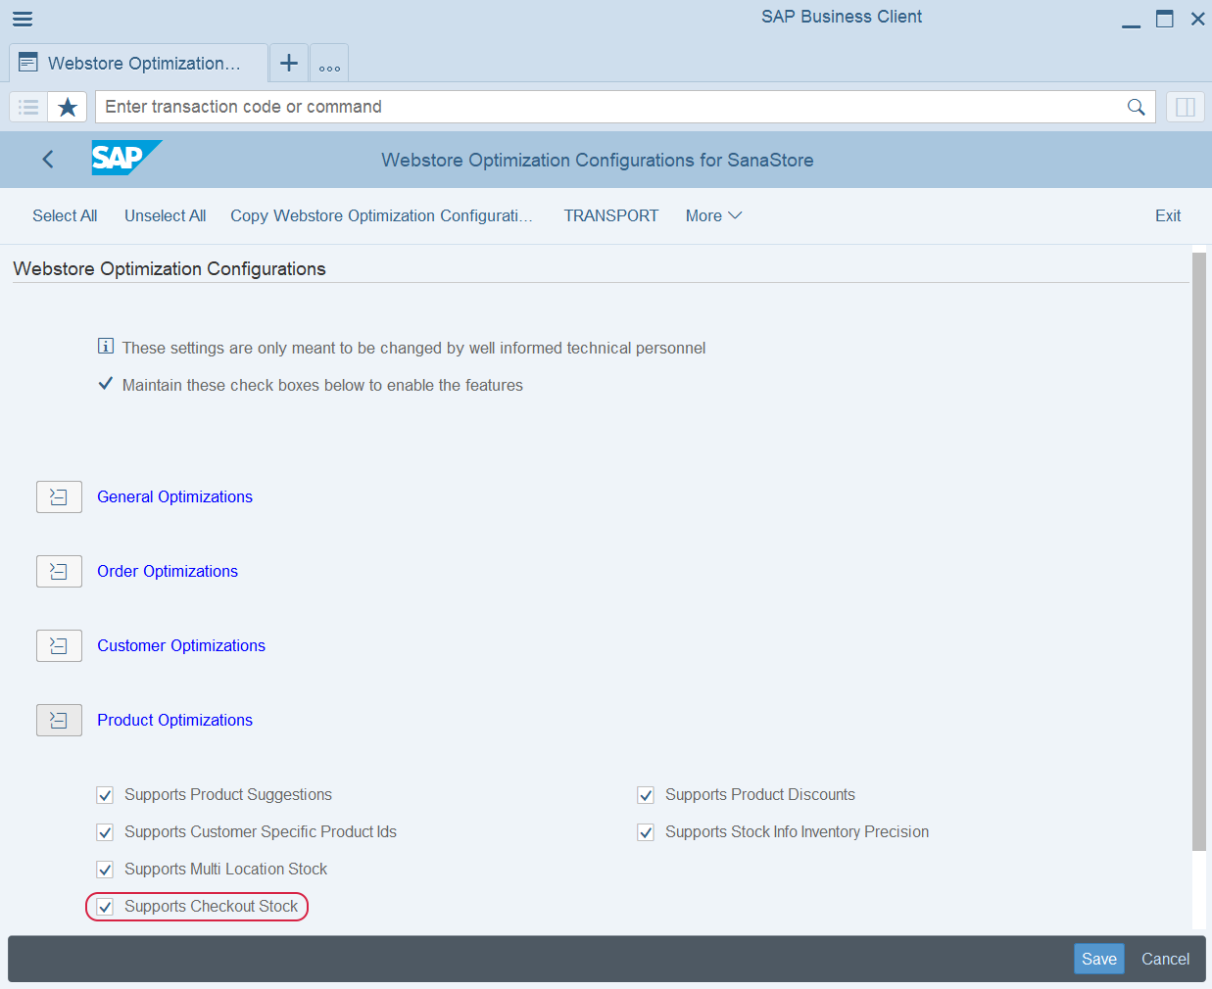Open the More dropdown menu
This screenshot has width=1212, height=989.
tap(713, 215)
